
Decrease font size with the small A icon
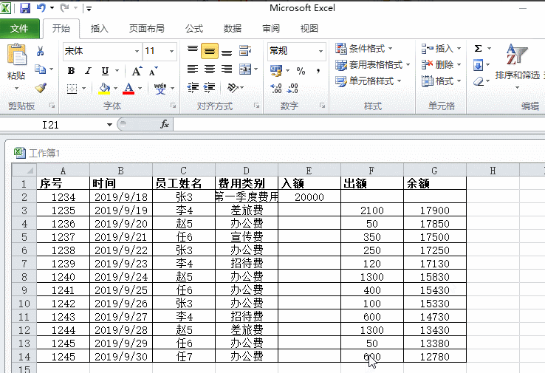coord(153,71)
